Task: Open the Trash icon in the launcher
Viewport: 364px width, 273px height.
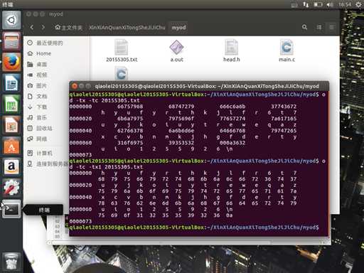Action: (11, 262)
